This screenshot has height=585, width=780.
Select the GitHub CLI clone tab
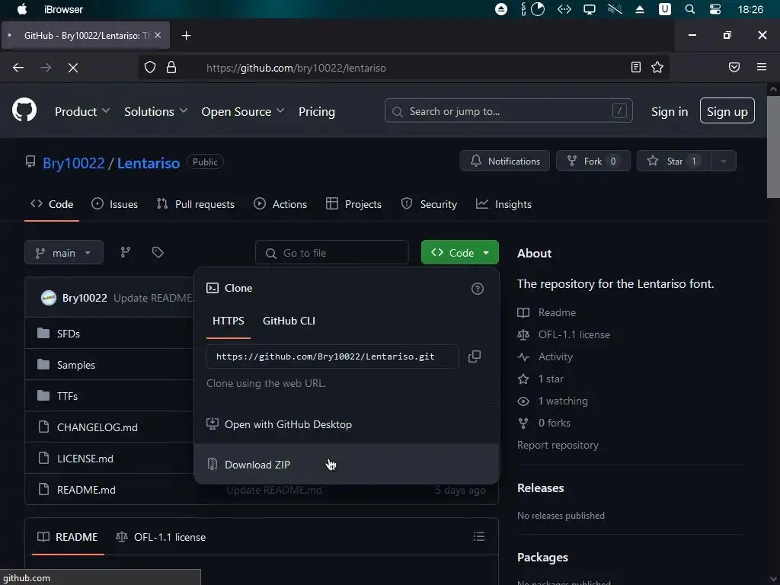point(289,321)
